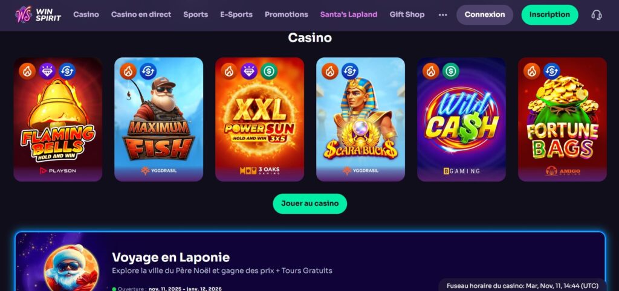Click the green dollar icon on Wild Cash
The height and width of the screenshot is (291, 619).
451,71
